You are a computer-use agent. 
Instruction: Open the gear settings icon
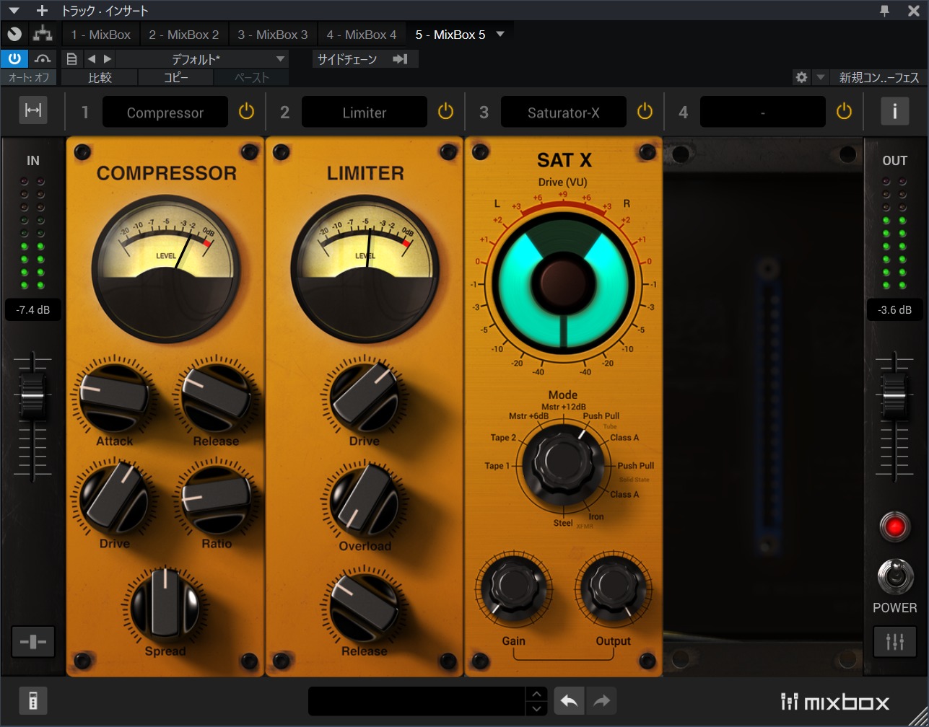pos(801,77)
